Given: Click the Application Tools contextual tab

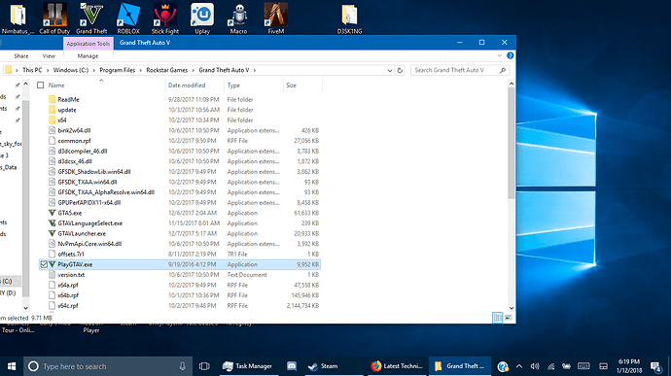Looking at the screenshot, I should pyautogui.click(x=88, y=44).
